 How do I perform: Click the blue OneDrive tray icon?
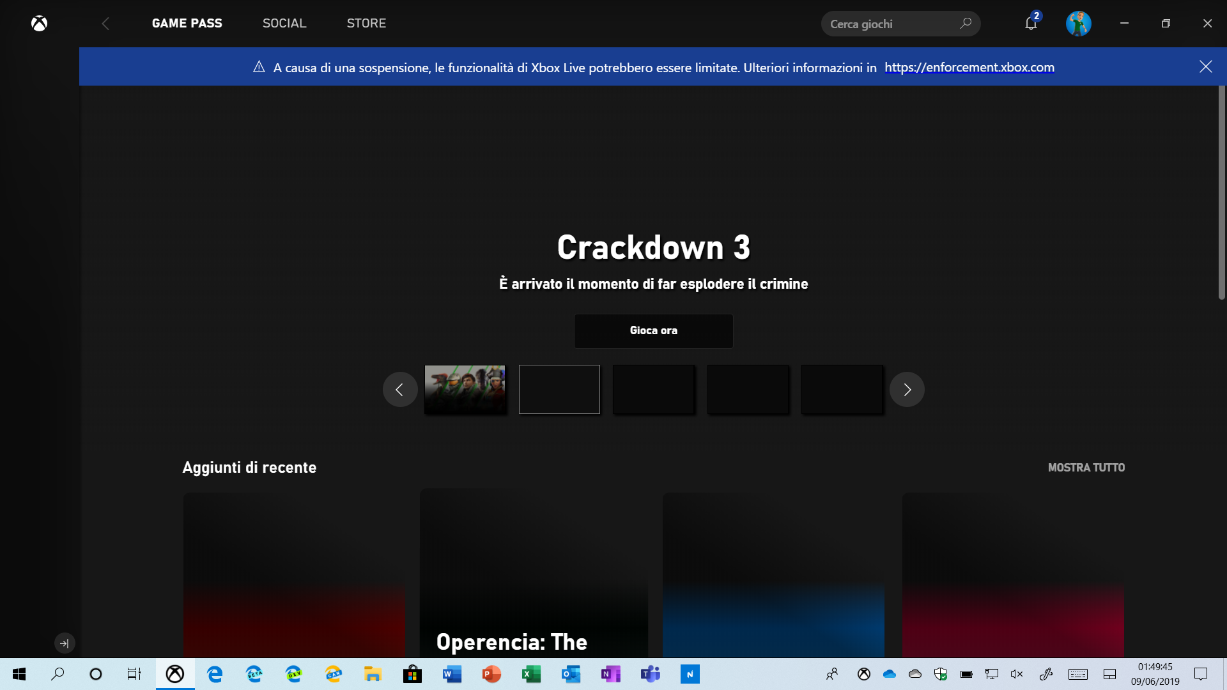click(890, 674)
